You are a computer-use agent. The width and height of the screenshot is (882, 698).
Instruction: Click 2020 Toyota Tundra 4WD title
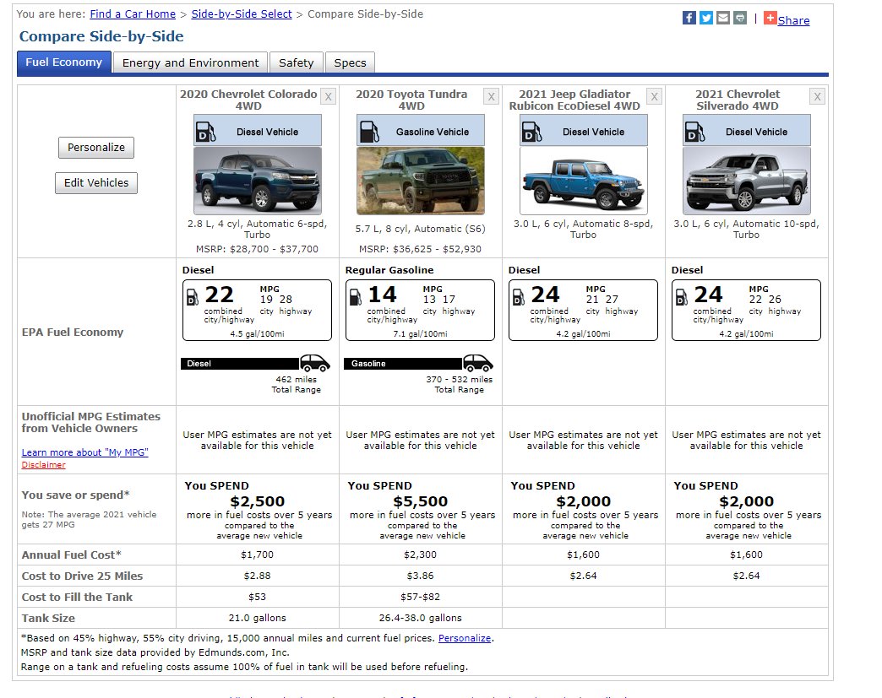click(411, 100)
